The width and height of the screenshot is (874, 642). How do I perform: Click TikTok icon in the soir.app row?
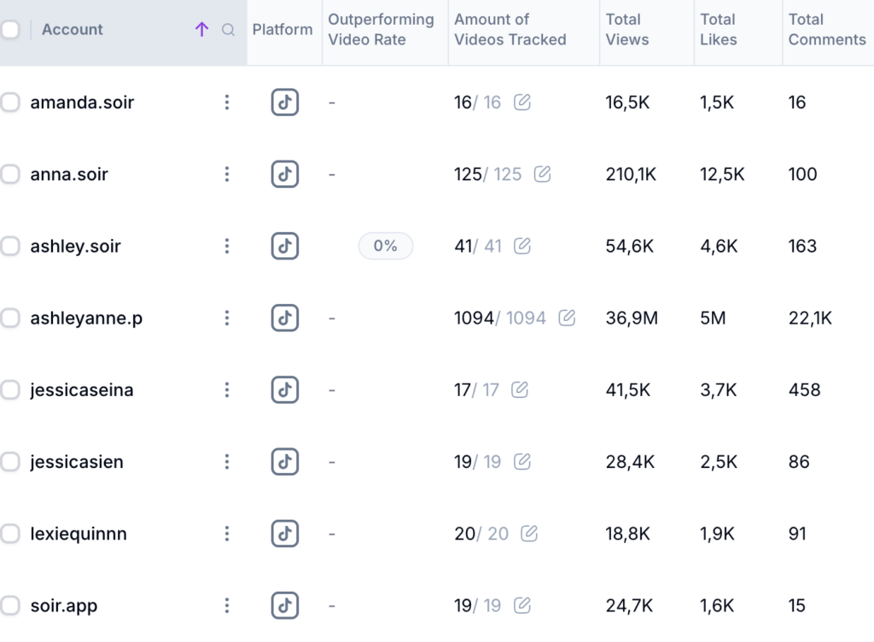tap(285, 605)
